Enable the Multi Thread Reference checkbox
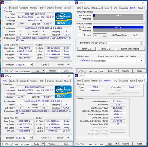 pyautogui.click(x=80, y=31)
